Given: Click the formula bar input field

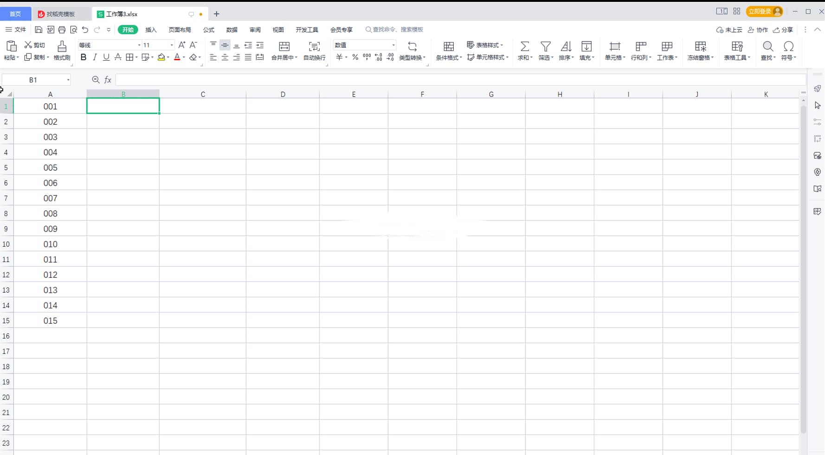Looking at the screenshot, I should tap(460, 80).
